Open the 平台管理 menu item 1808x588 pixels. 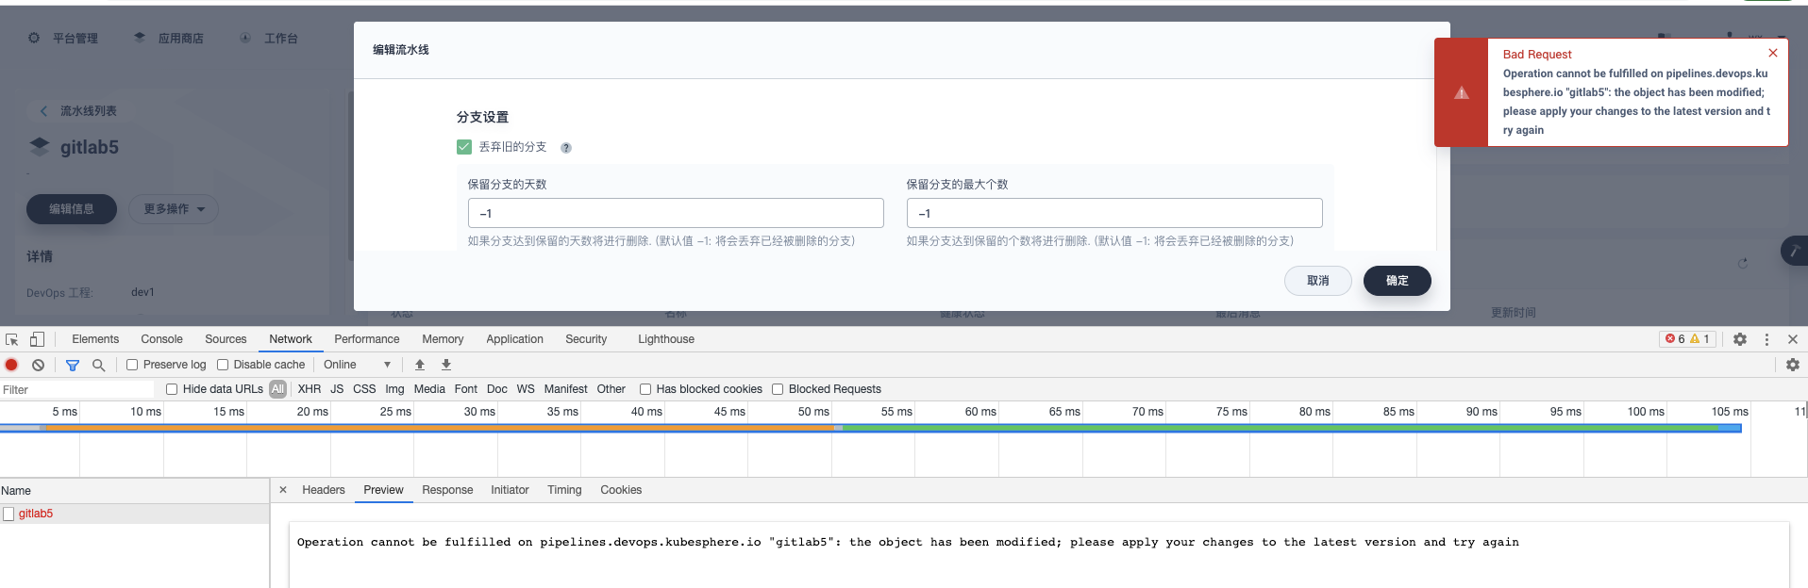coord(75,39)
